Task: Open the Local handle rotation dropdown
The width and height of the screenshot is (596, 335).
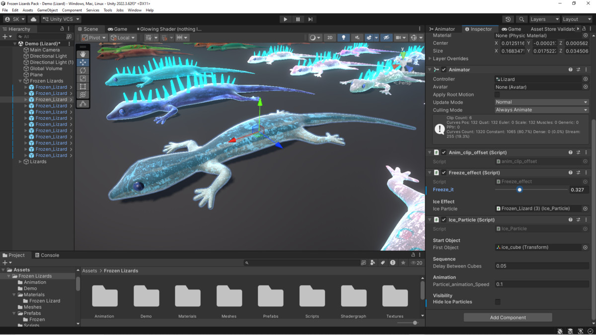Action: pos(123,38)
